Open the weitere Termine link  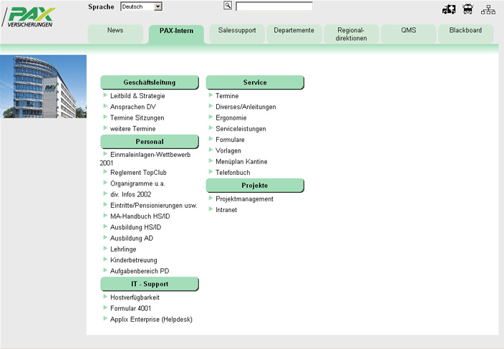[x=132, y=129]
